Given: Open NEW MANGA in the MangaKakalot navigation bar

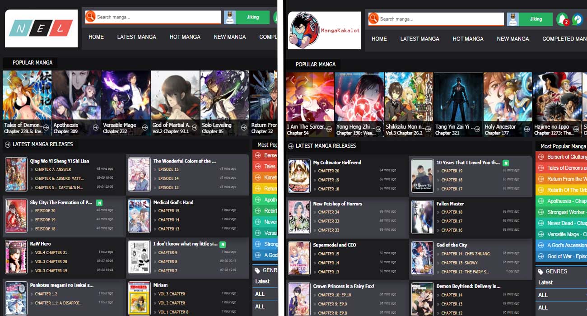Looking at the screenshot, I should (513, 39).
